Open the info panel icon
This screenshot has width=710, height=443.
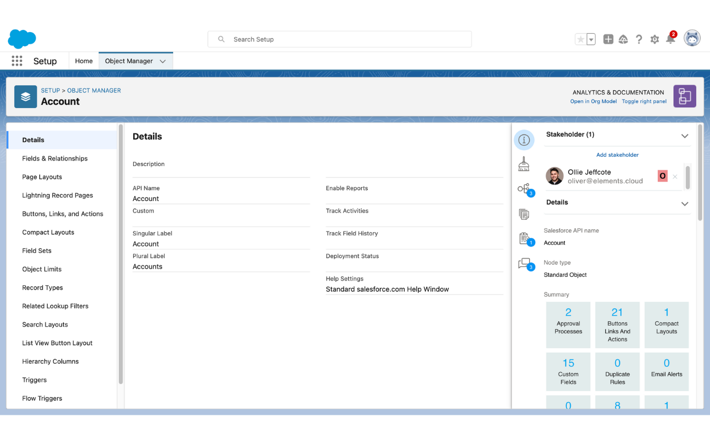point(524,140)
